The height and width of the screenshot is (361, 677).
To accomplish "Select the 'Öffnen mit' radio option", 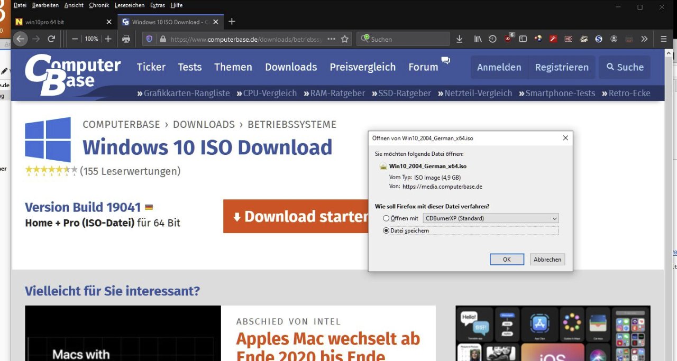I will [x=386, y=218].
